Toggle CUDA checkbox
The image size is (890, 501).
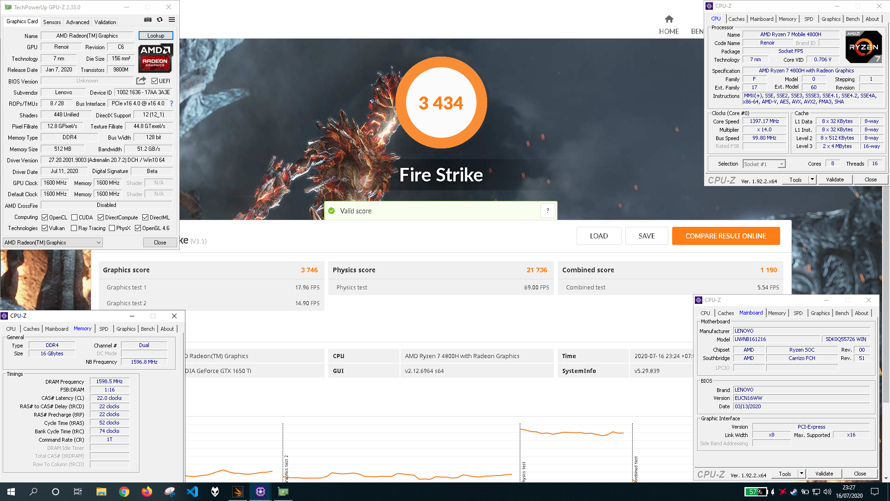point(74,218)
